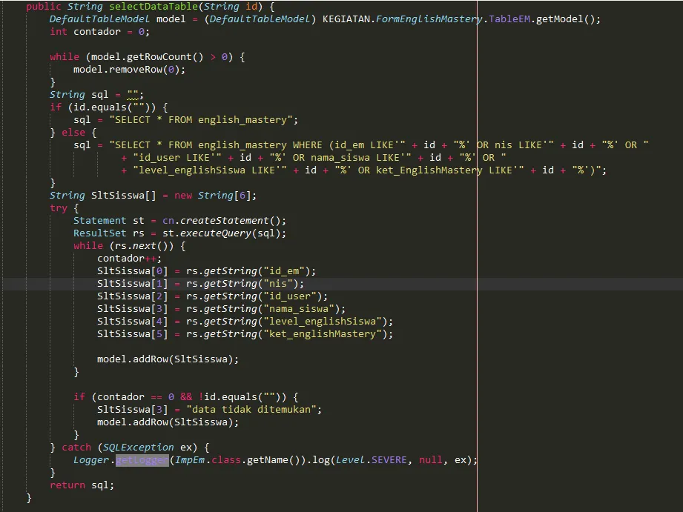The height and width of the screenshot is (512, 683).
Task: Click the 'contador == 0' condition
Action: pyautogui.click(x=136, y=397)
